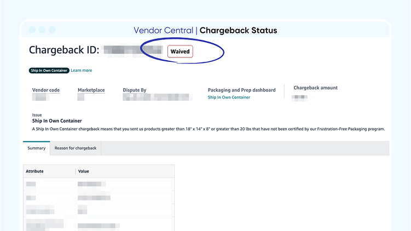The height and width of the screenshot is (231, 411).
Task: Switch to Reason for chargeback tab
Action: (x=76, y=148)
